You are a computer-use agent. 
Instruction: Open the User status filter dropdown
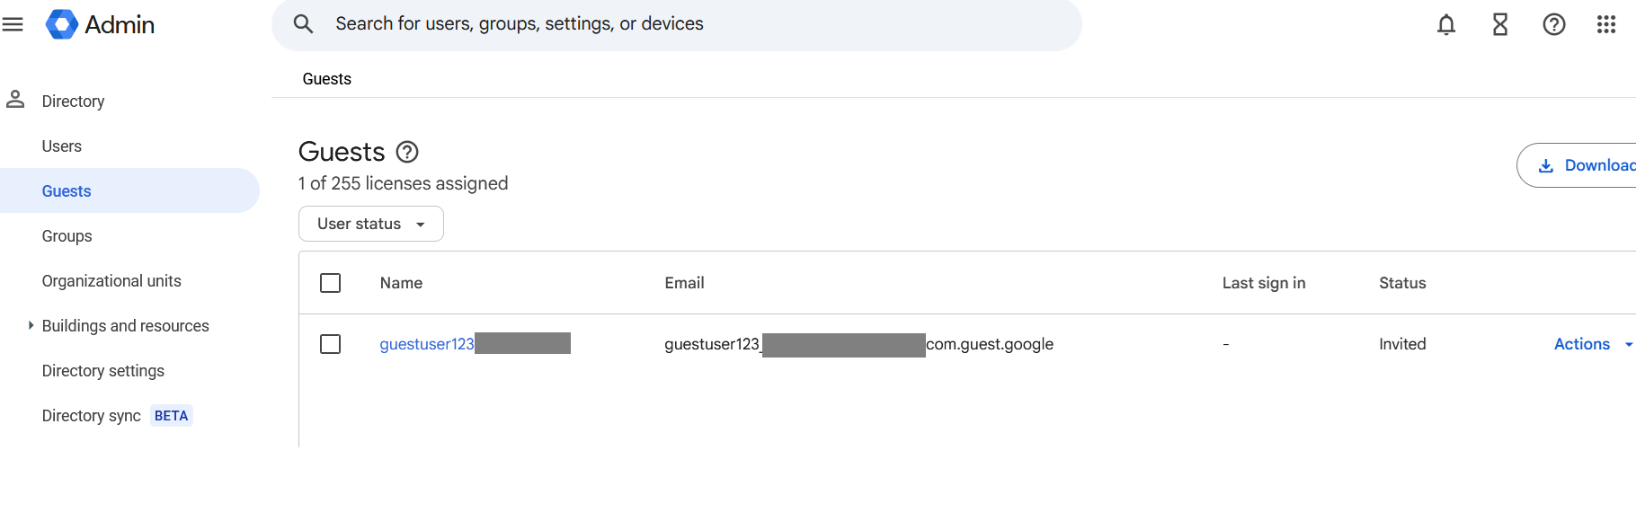370,224
